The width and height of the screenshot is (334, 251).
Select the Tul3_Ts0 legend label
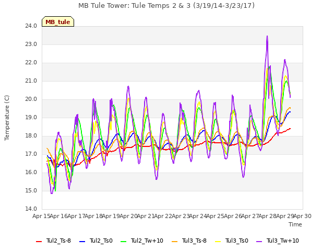click(x=237, y=241)
